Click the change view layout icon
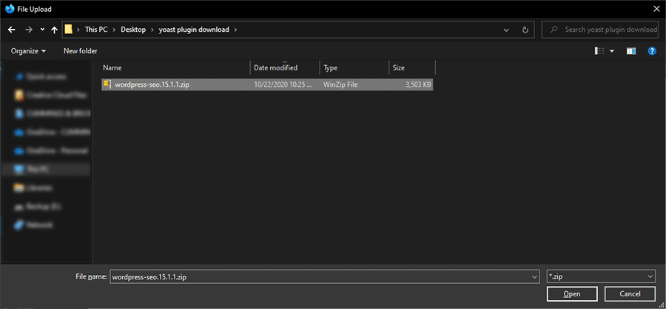 (x=599, y=51)
